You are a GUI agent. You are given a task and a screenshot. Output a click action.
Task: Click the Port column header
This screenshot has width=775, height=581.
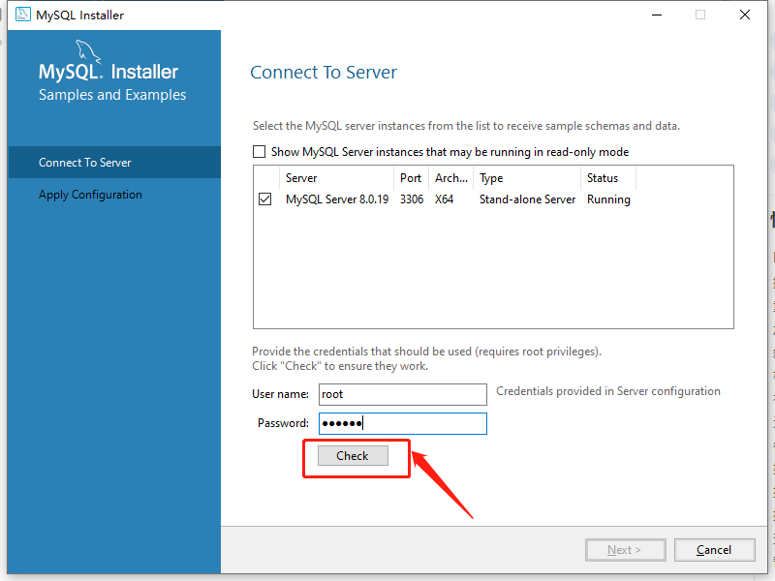[411, 178]
